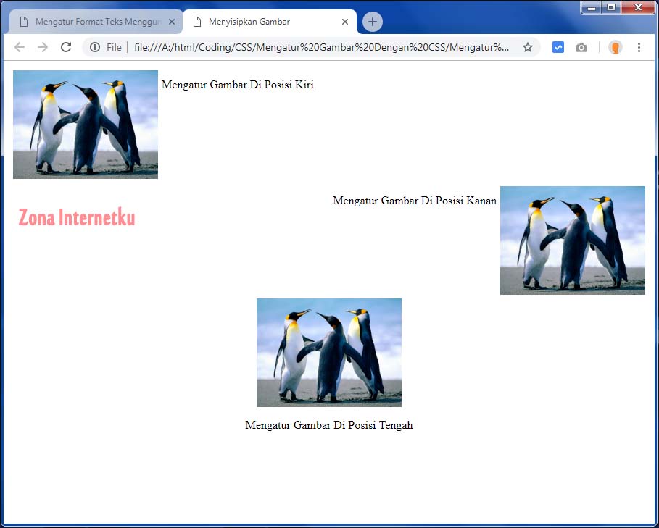Maximize the Chrome window

pyautogui.click(x=611, y=7)
